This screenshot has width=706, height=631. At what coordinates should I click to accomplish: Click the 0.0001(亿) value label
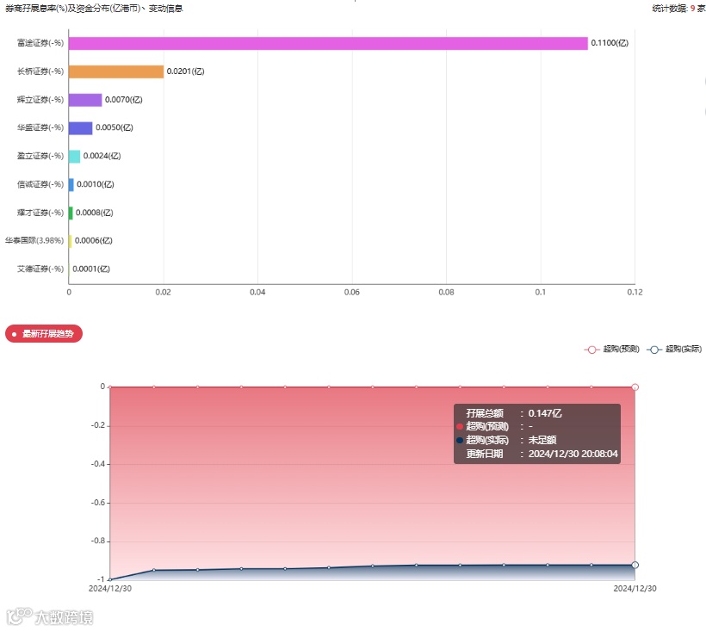coord(91,269)
